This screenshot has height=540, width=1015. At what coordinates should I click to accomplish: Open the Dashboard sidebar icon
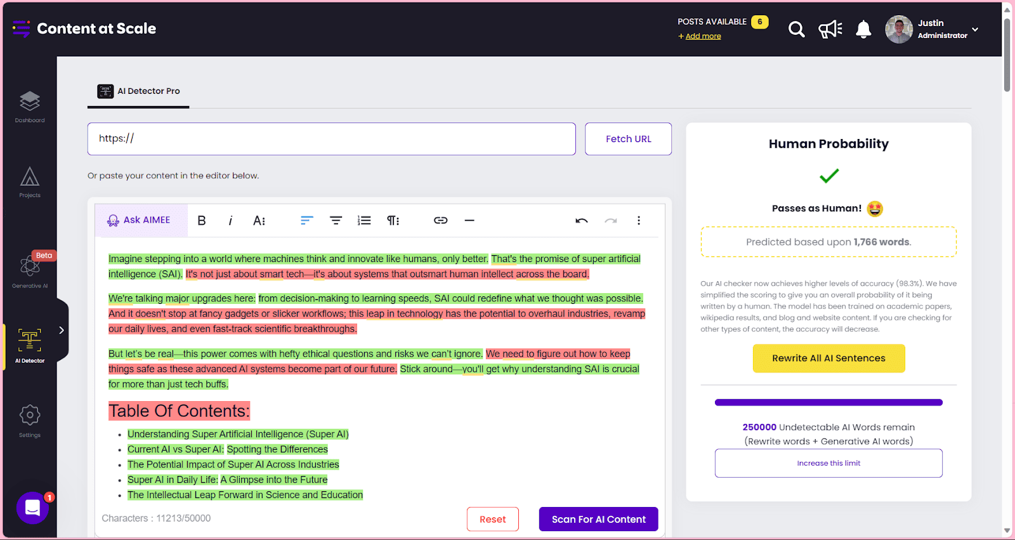[30, 107]
